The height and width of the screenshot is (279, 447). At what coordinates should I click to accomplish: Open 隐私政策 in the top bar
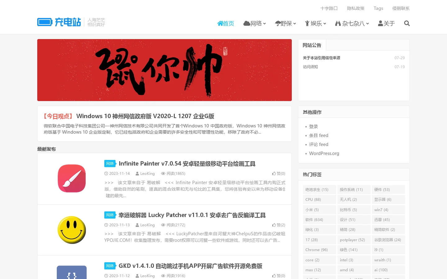(x=356, y=8)
